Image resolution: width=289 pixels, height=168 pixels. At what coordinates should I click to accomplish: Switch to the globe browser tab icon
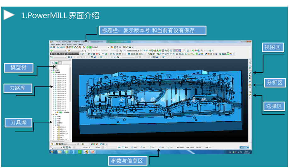point(56,63)
